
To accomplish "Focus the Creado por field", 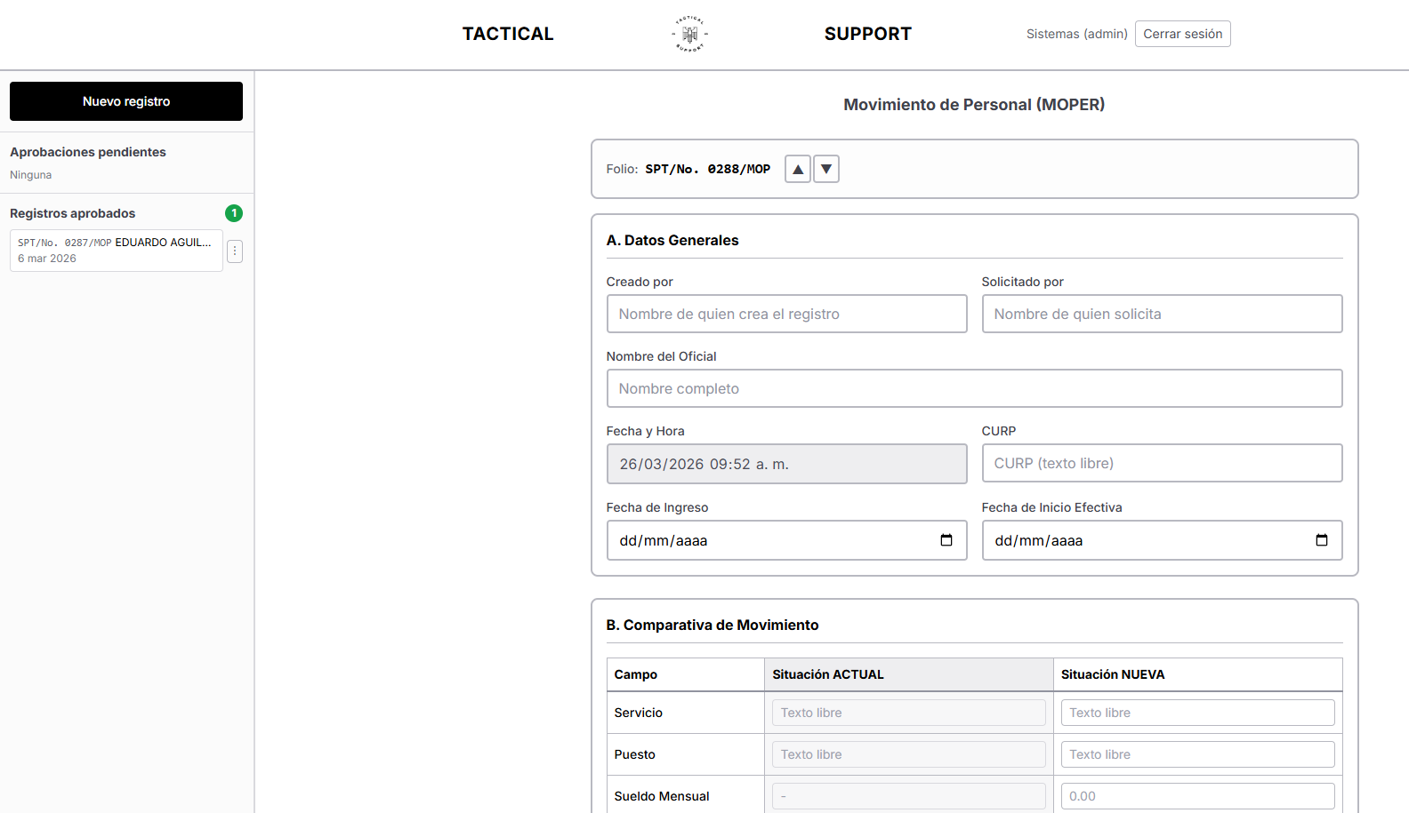I will coord(786,314).
